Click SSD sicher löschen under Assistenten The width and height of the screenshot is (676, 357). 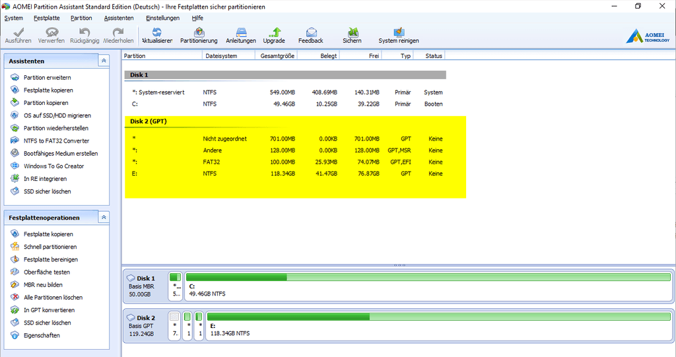[47, 191]
